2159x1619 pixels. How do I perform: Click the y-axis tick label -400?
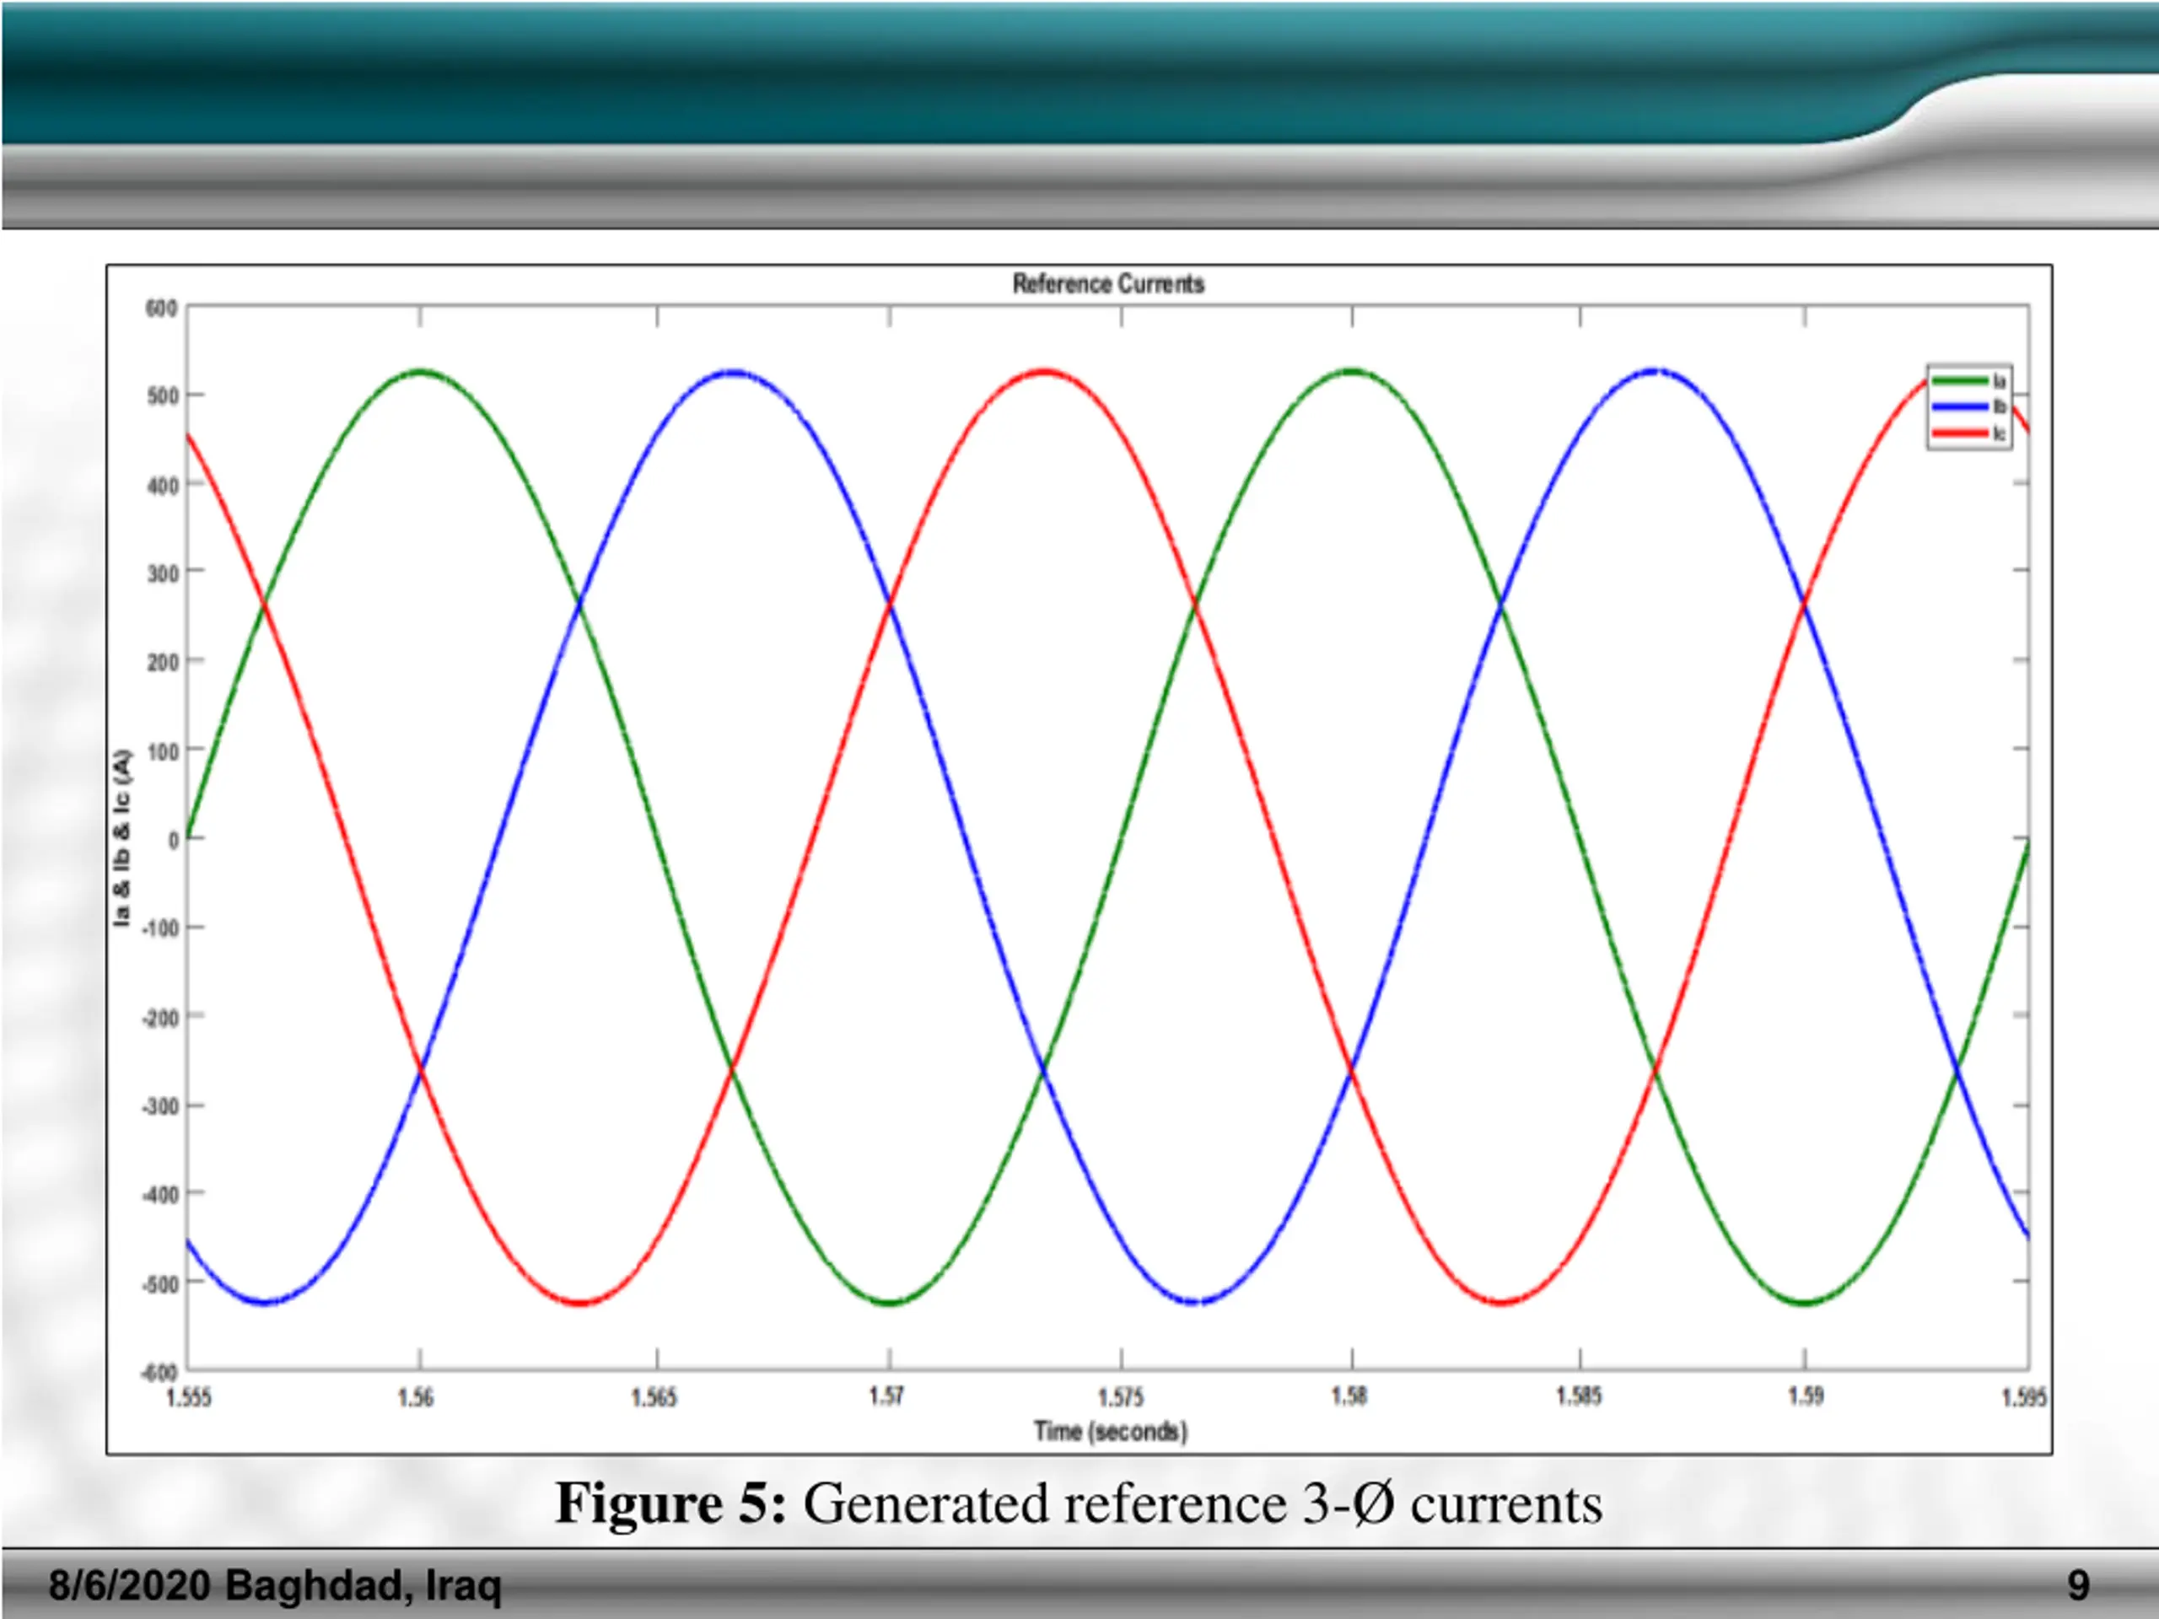tap(159, 1196)
